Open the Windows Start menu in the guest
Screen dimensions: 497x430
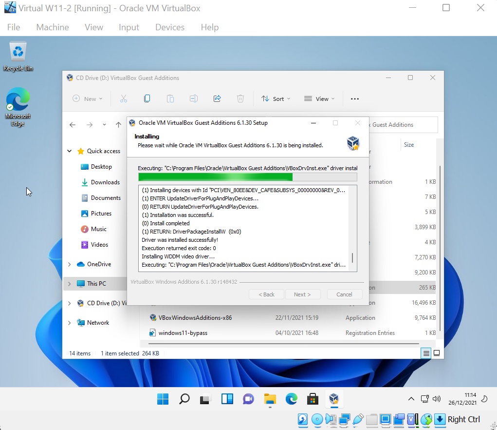[163, 399]
